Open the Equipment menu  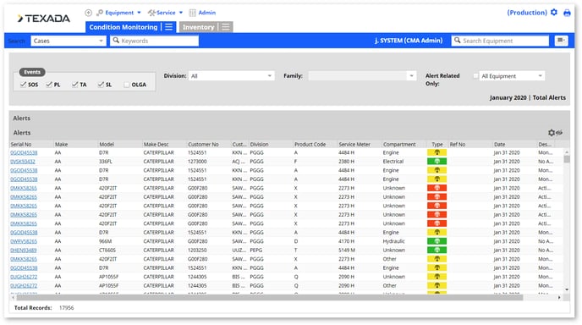click(119, 13)
